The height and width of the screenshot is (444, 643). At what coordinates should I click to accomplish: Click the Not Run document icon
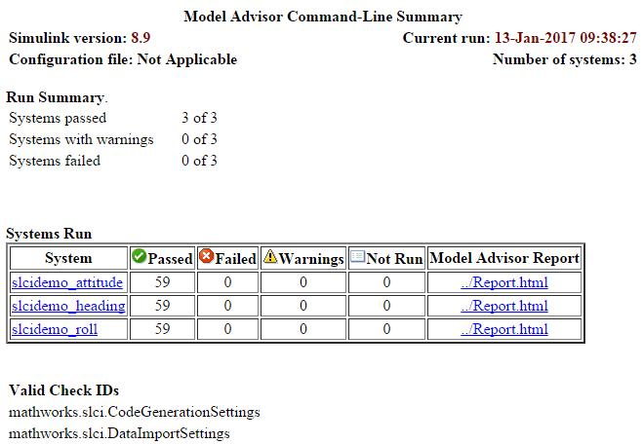click(357, 256)
